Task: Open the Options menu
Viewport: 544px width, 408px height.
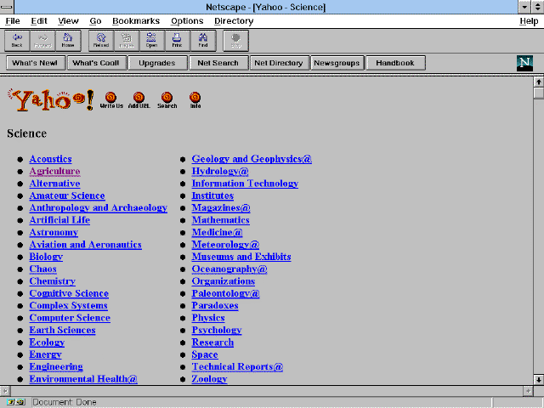Action: (x=187, y=21)
